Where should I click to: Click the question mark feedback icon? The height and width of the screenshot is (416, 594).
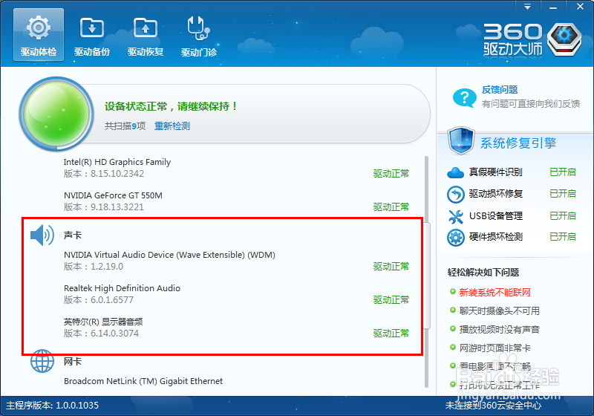465,98
